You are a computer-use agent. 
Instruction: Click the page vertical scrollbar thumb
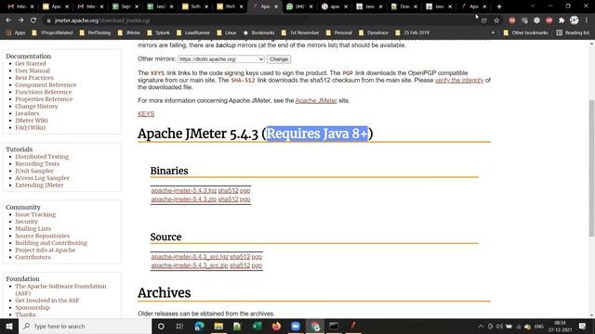[x=591, y=169]
